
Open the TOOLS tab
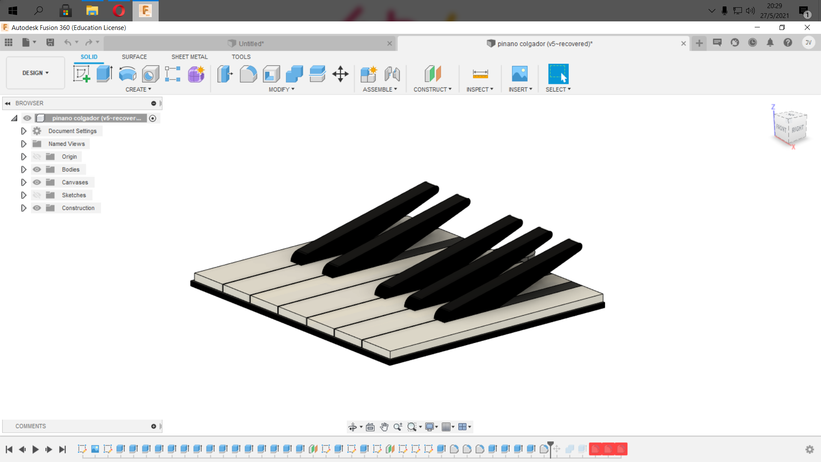[x=241, y=56]
